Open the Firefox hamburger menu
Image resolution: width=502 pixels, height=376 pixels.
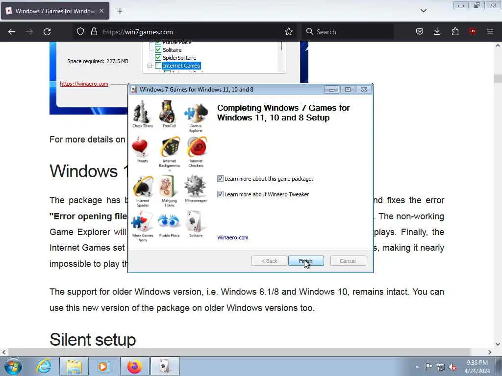[490, 31]
